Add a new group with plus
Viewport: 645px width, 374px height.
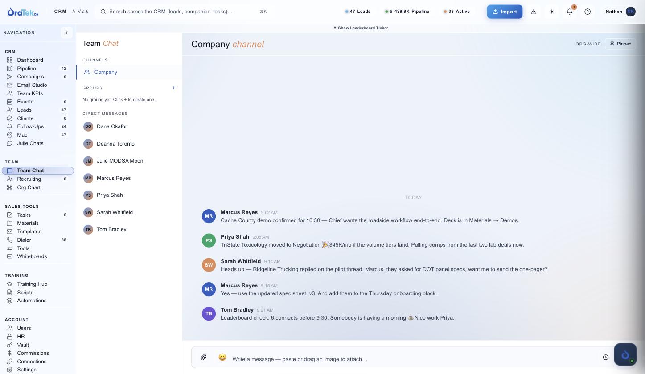point(174,88)
